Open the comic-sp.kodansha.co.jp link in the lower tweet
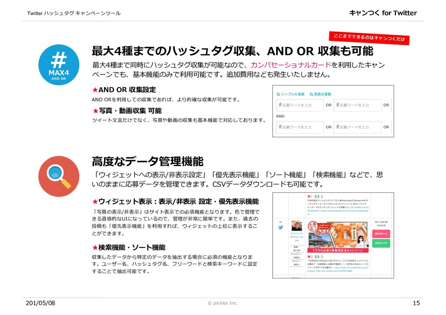The height and width of the screenshot is (315, 446). 351,267
